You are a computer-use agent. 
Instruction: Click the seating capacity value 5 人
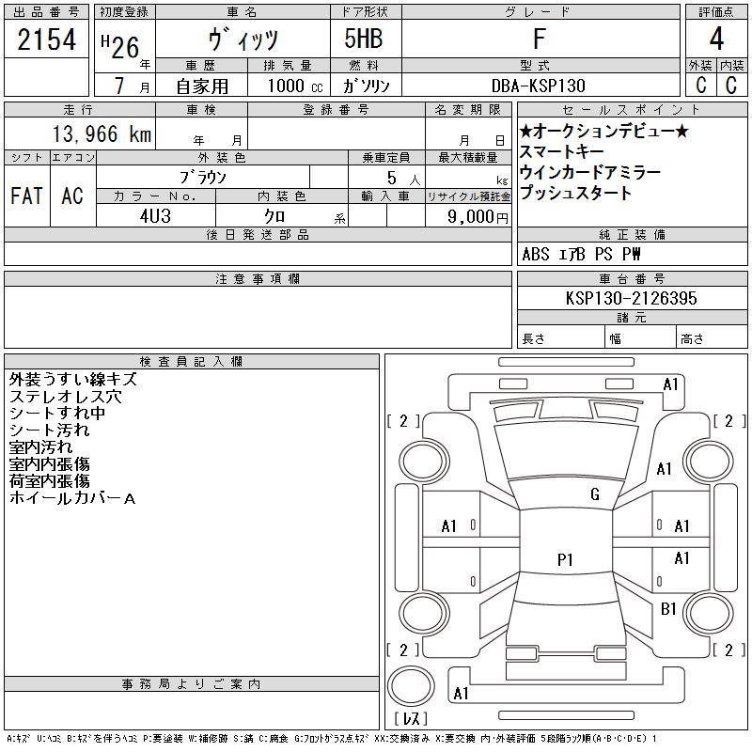tap(403, 178)
